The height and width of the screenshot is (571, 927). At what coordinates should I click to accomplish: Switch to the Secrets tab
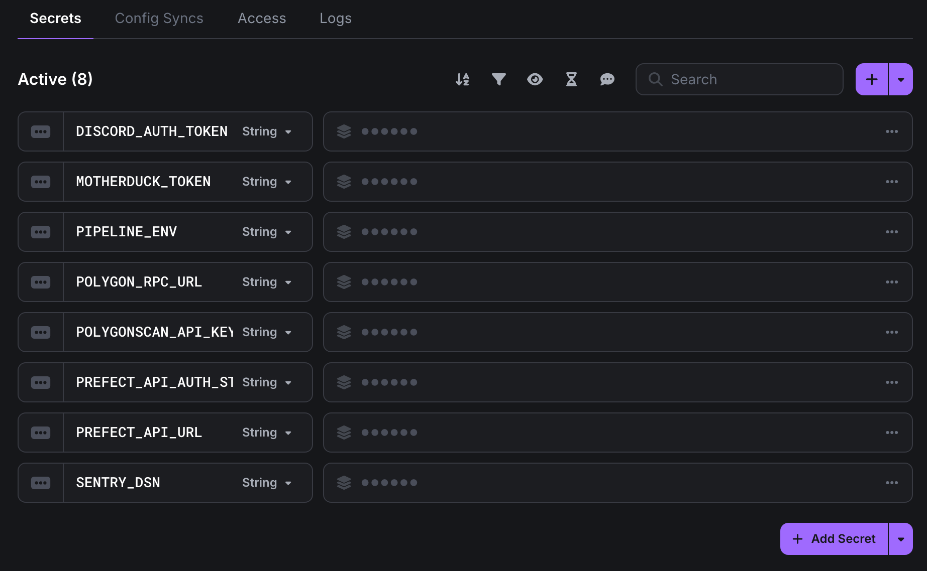tap(55, 19)
